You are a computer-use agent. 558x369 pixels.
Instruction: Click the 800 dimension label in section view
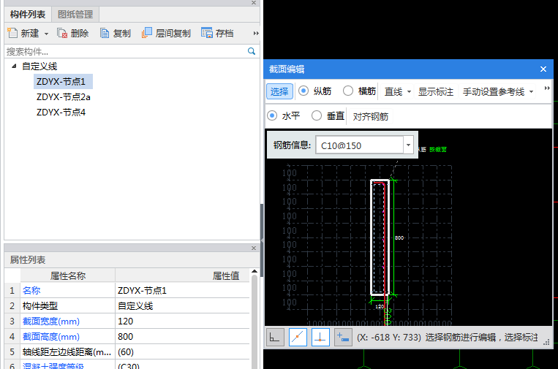tap(399, 237)
